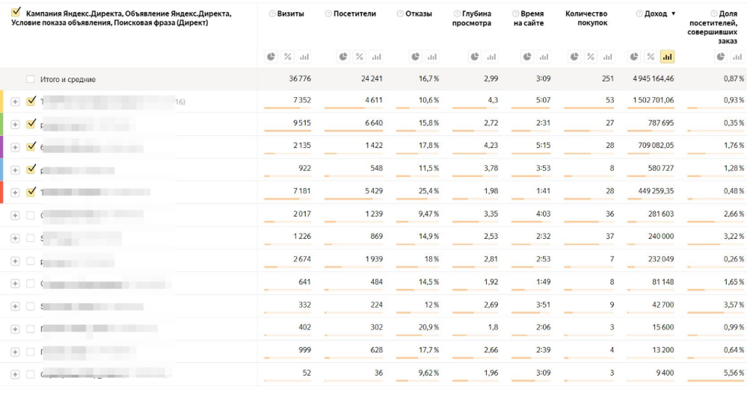Open help icon next to Визиты

[271, 14]
